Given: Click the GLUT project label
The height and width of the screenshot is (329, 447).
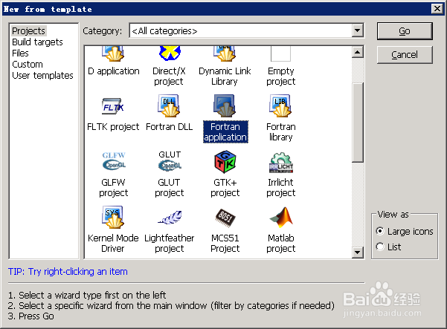Looking at the screenshot, I should [169, 187].
